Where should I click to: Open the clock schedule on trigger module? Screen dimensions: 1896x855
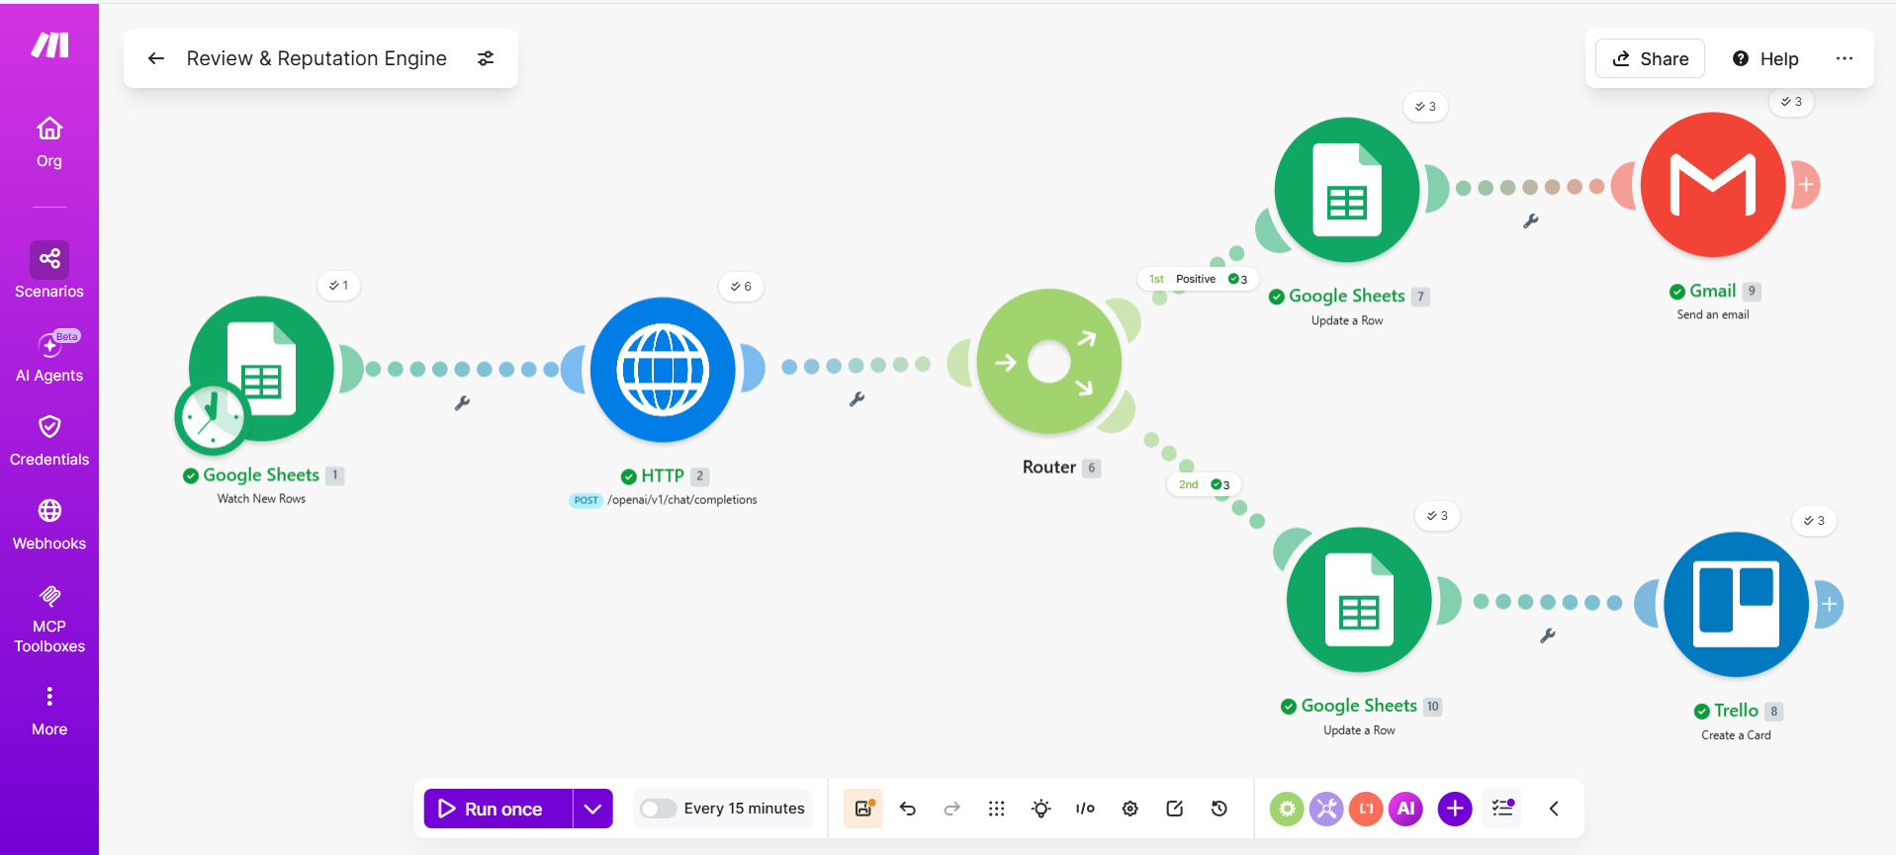click(211, 417)
